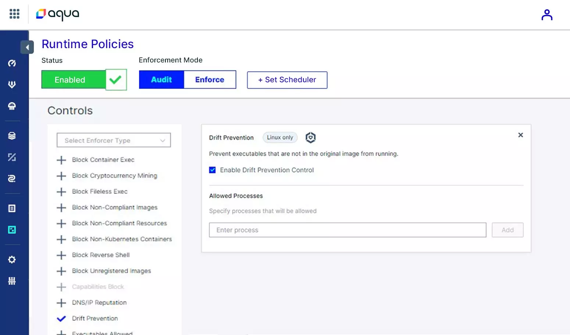The image size is (570, 335).
Task: Collapse the sidebar with the arrow button
Action: (27, 47)
